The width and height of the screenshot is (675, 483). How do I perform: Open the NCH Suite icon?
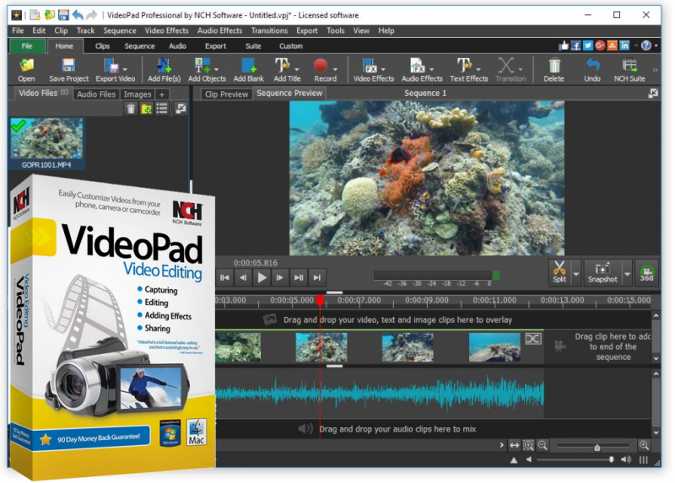(629, 70)
